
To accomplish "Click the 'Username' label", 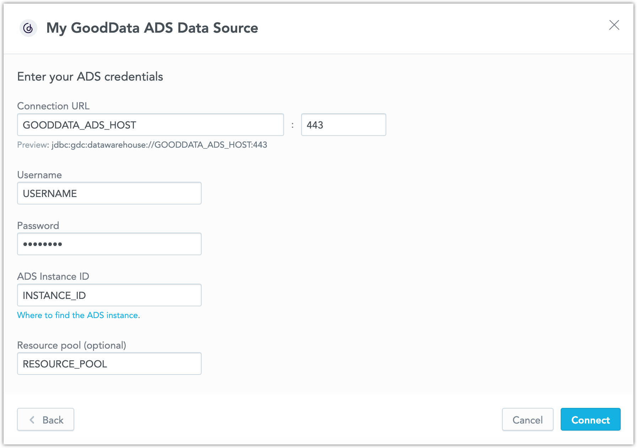I will click(x=39, y=175).
